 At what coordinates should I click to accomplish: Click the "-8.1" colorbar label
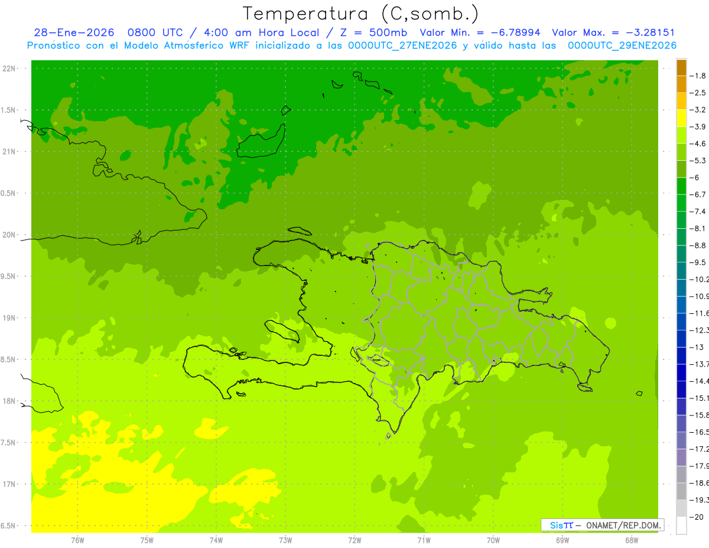tap(698, 228)
